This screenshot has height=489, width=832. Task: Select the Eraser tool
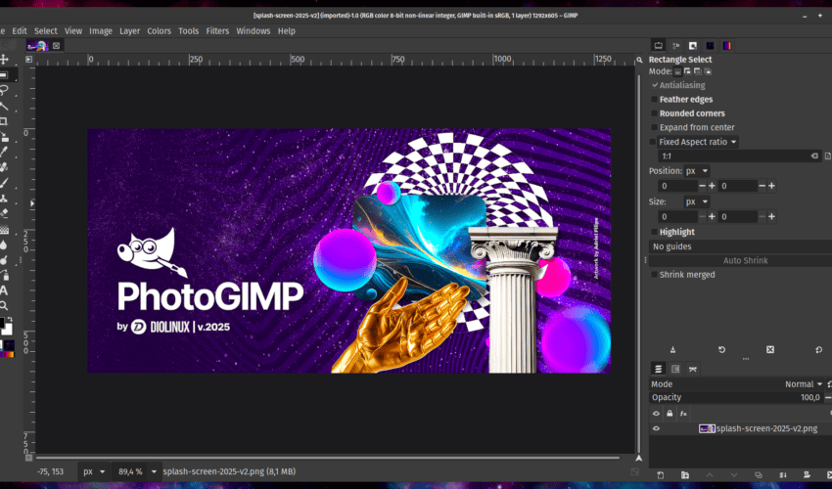point(4,213)
